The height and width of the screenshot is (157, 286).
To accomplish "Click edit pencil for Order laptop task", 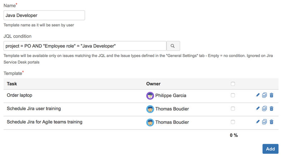I will [x=258, y=95].
